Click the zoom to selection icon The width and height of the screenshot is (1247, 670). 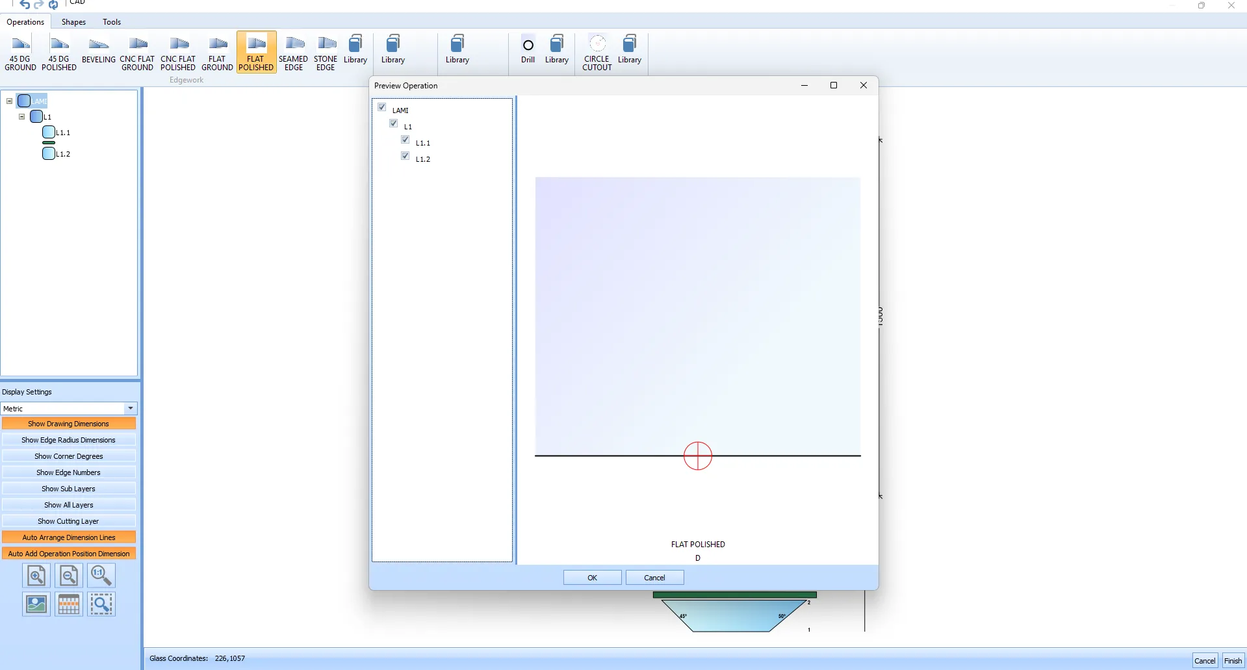pyautogui.click(x=101, y=604)
